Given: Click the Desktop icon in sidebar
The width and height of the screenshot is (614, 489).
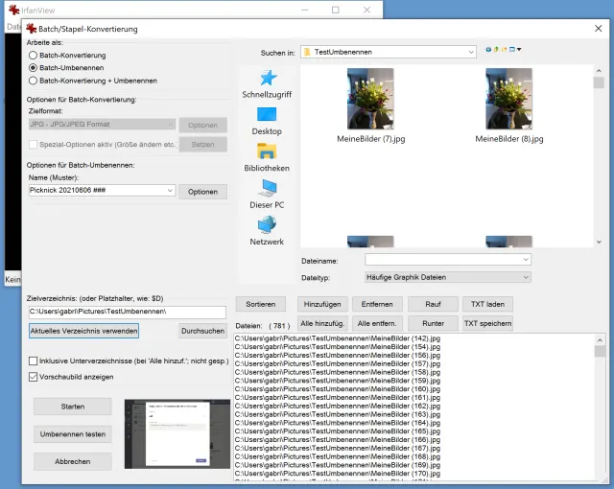Looking at the screenshot, I should click(267, 119).
